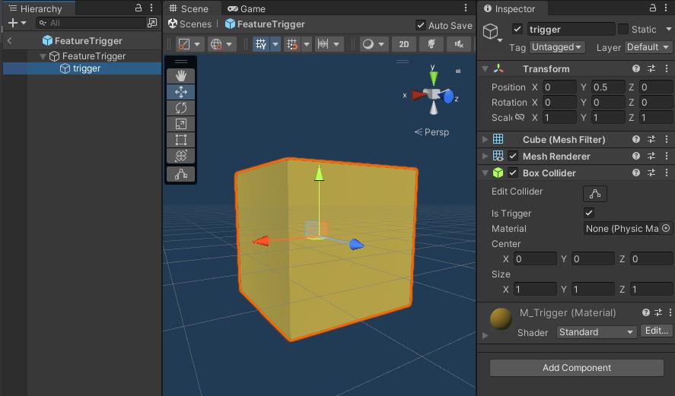675x396 pixels.
Task: Click FeatureTrigger breadcrumb in scene bar
Action: pos(265,24)
